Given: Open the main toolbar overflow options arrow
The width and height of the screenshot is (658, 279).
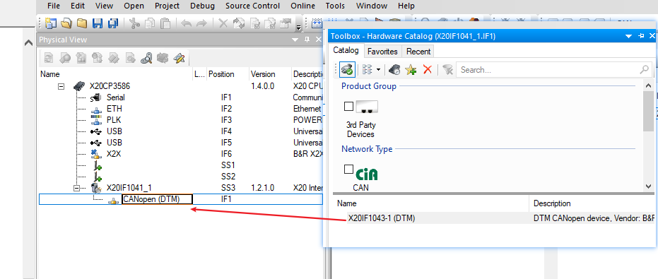Looking at the screenshot, I should pyautogui.click(x=299, y=28).
